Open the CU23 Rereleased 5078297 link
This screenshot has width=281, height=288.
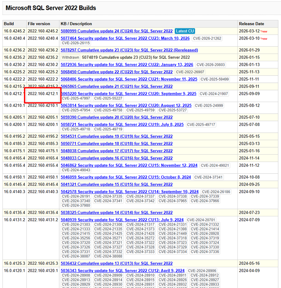pyautogui.click(x=129, y=50)
